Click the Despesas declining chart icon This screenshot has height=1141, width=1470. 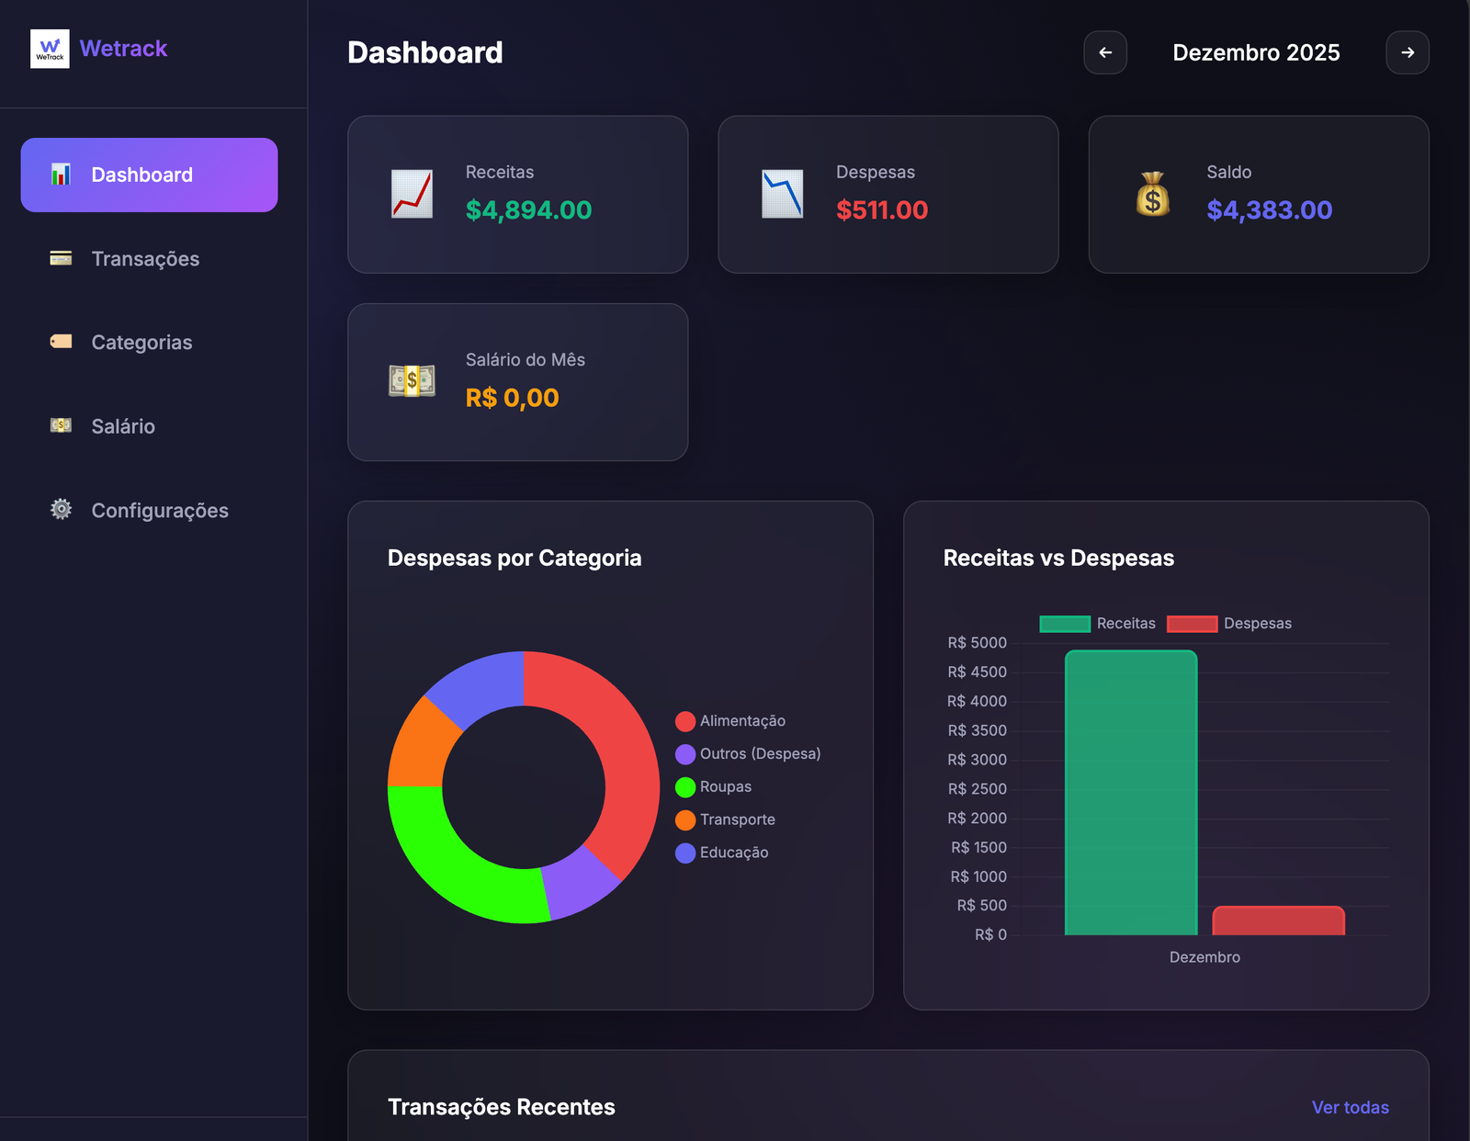click(783, 193)
